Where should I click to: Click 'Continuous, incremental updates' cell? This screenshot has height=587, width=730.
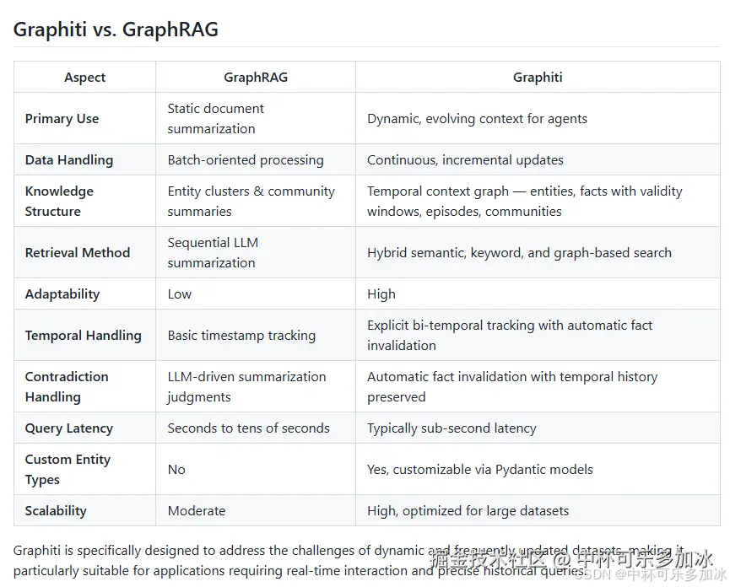[x=465, y=160]
